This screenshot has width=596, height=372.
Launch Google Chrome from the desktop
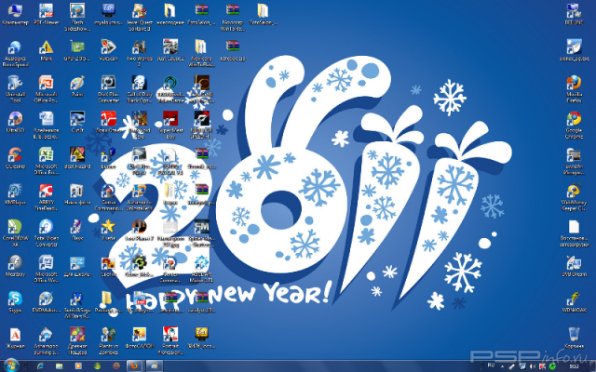click(x=575, y=121)
